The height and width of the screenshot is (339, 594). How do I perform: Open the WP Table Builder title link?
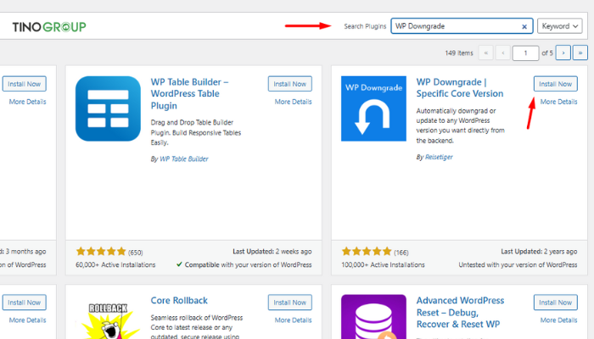tap(189, 93)
